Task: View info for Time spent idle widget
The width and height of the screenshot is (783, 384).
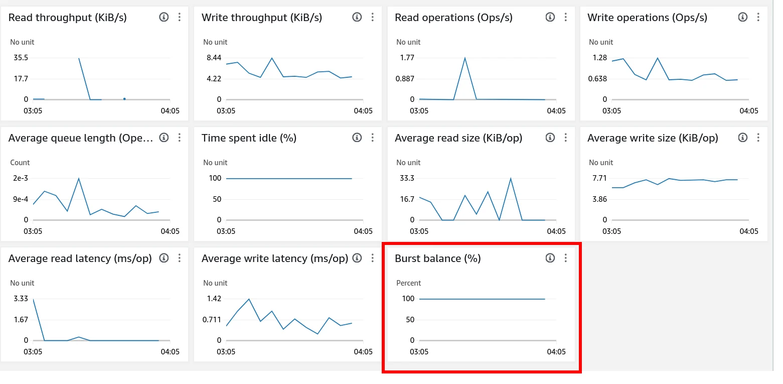Action: (357, 138)
